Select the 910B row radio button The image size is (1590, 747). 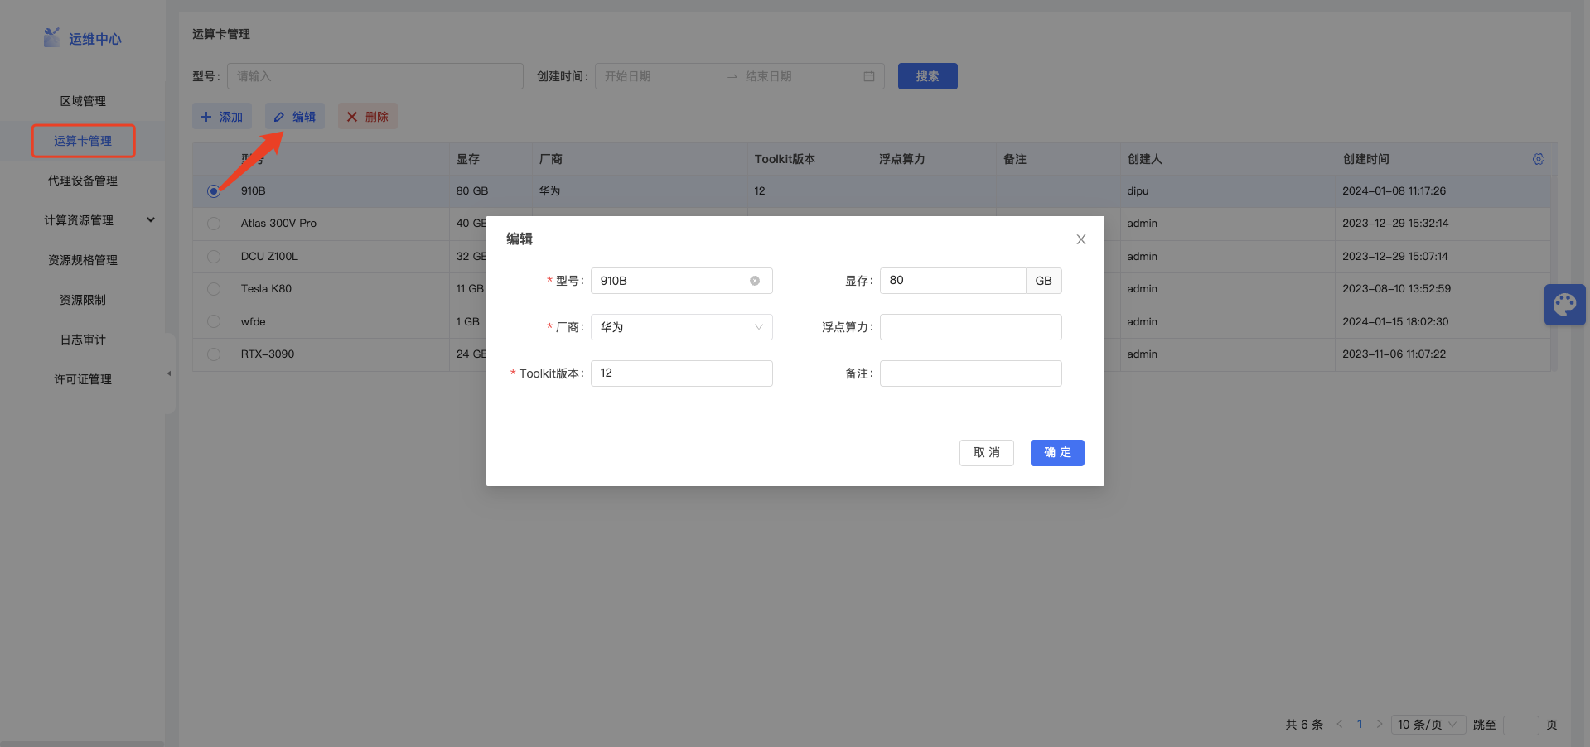coord(214,191)
